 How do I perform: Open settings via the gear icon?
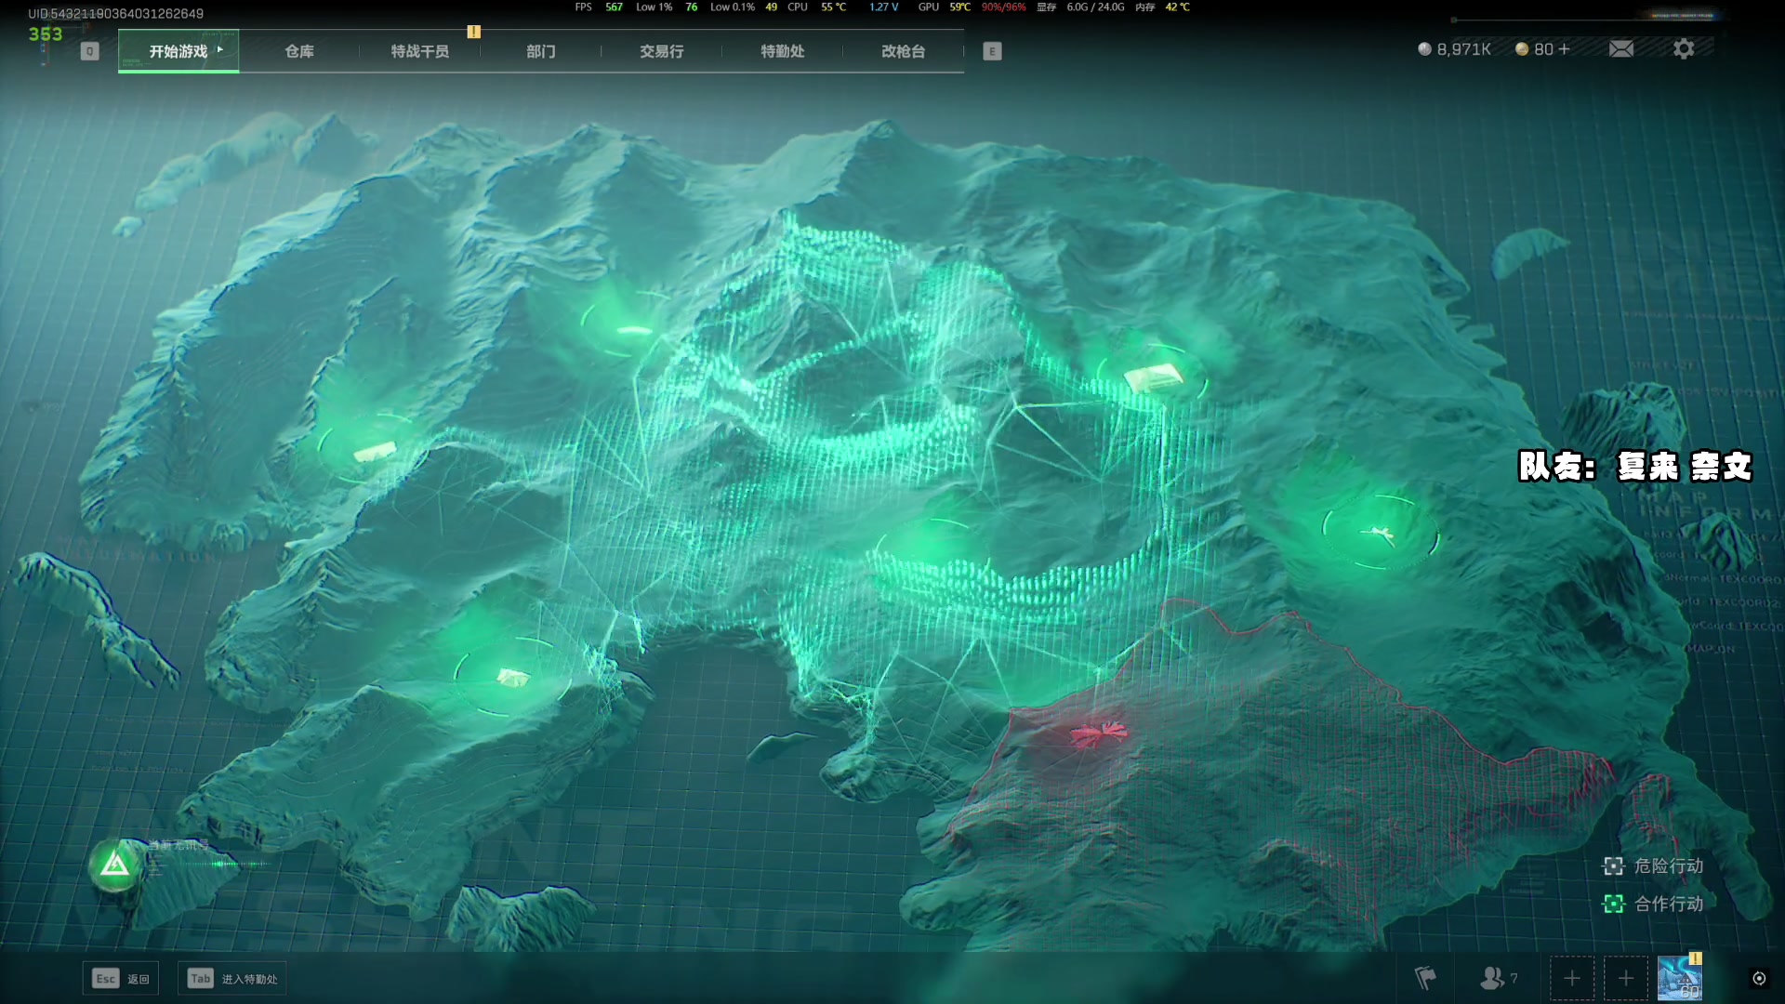[1684, 48]
